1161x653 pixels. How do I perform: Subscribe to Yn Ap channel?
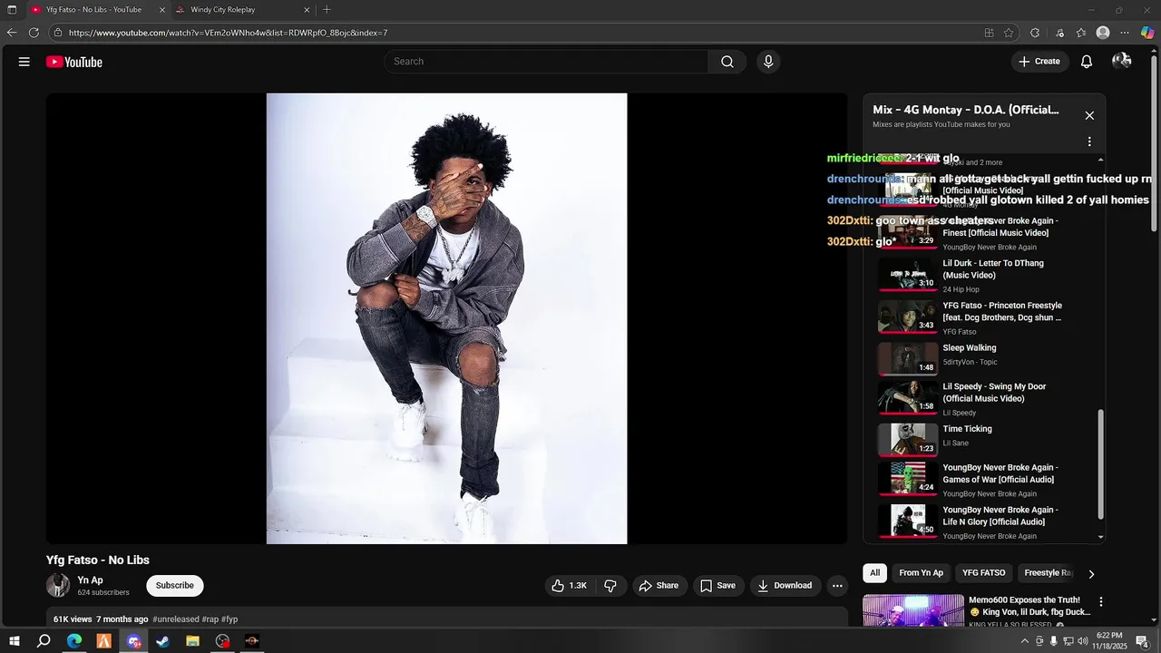pos(175,586)
